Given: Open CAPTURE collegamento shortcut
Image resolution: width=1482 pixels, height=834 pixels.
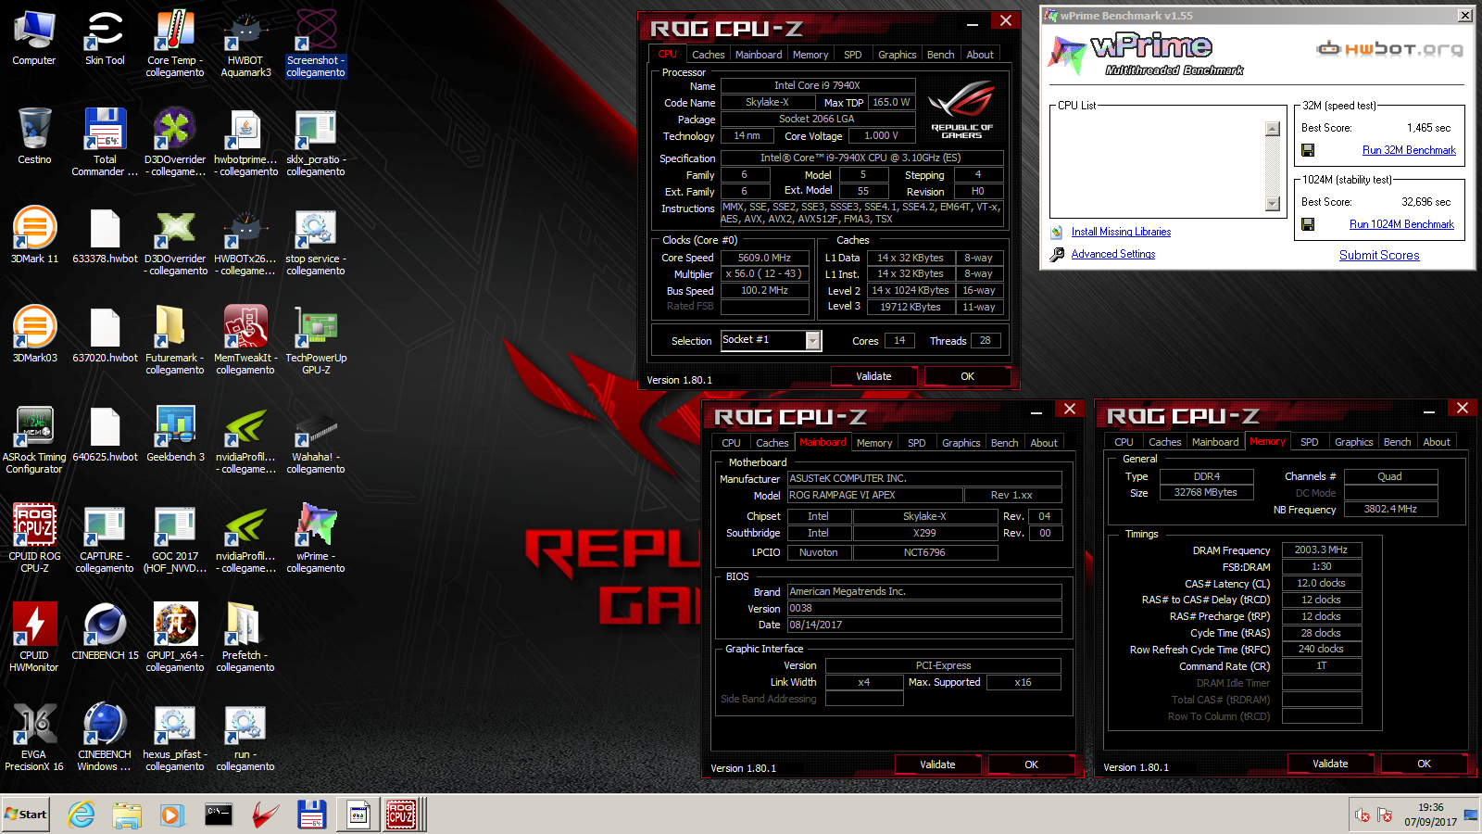Looking at the screenshot, I should tap(105, 538).
